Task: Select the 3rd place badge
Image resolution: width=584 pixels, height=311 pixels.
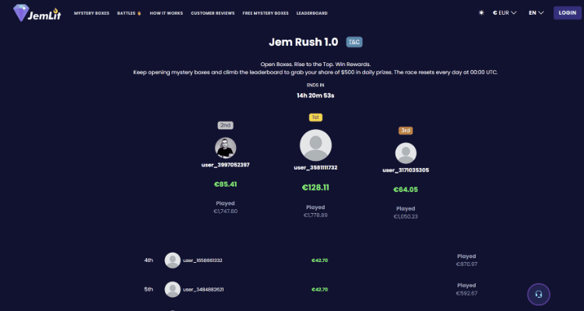Action: [x=406, y=131]
